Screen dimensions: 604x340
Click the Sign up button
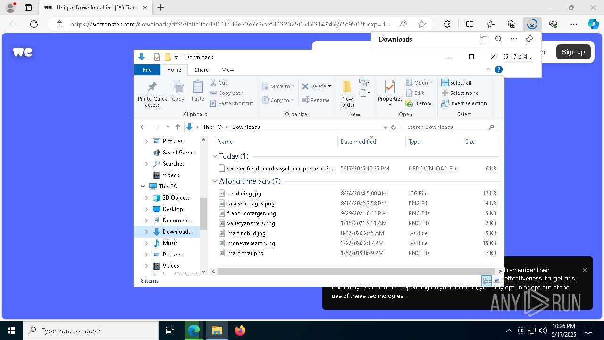[573, 52]
